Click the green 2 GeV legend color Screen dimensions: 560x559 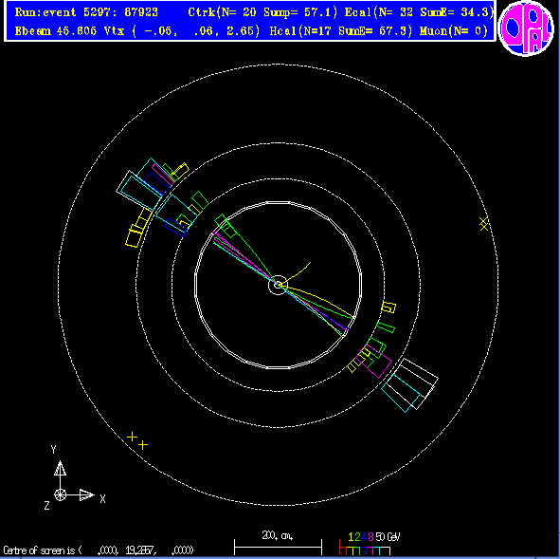tap(357, 537)
